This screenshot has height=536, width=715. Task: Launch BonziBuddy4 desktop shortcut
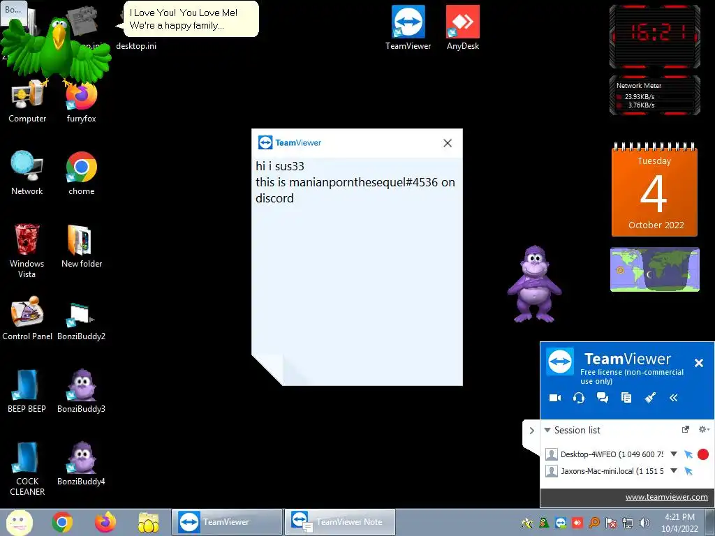pyautogui.click(x=81, y=463)
